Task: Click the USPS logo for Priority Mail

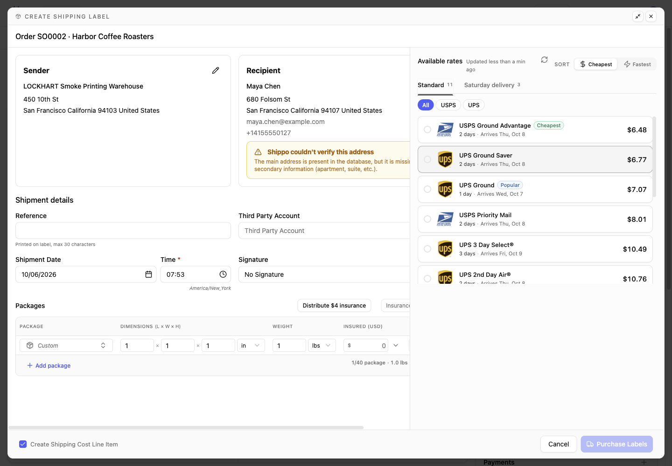Action: (x=445, y=219)
